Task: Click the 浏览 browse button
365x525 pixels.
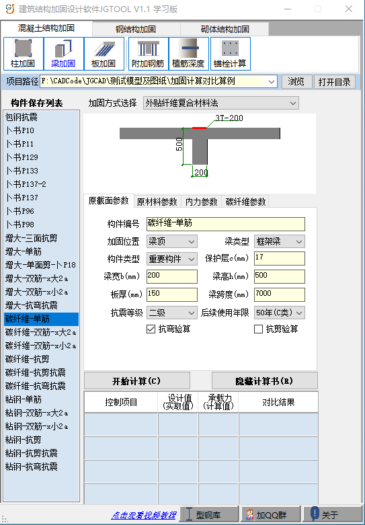Action: [x=296, y=82]
